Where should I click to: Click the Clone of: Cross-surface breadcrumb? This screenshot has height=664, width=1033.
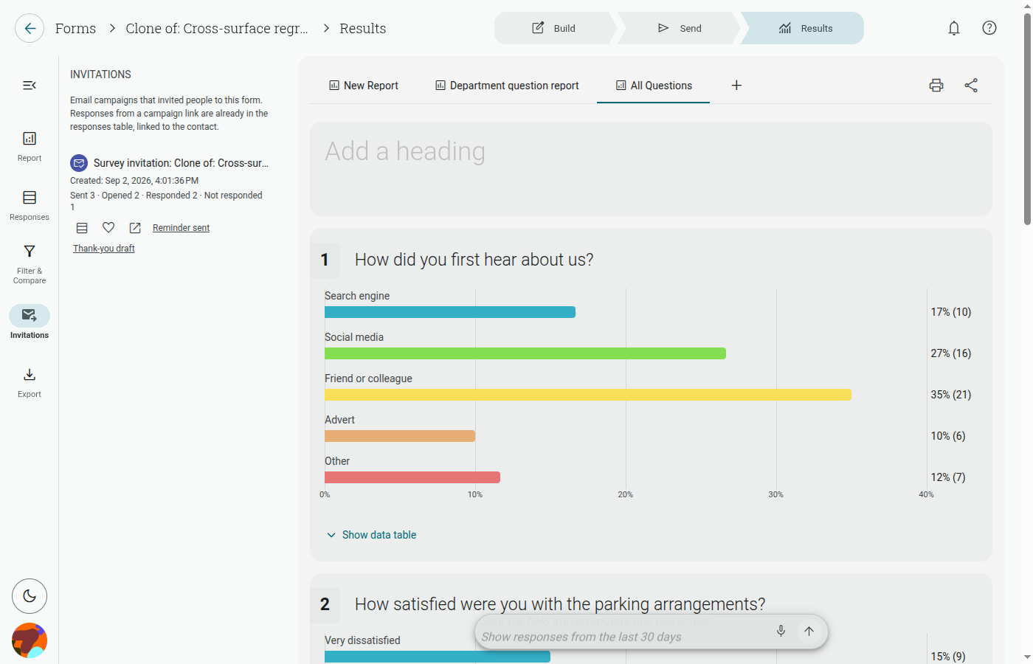(x=217, y=28)
